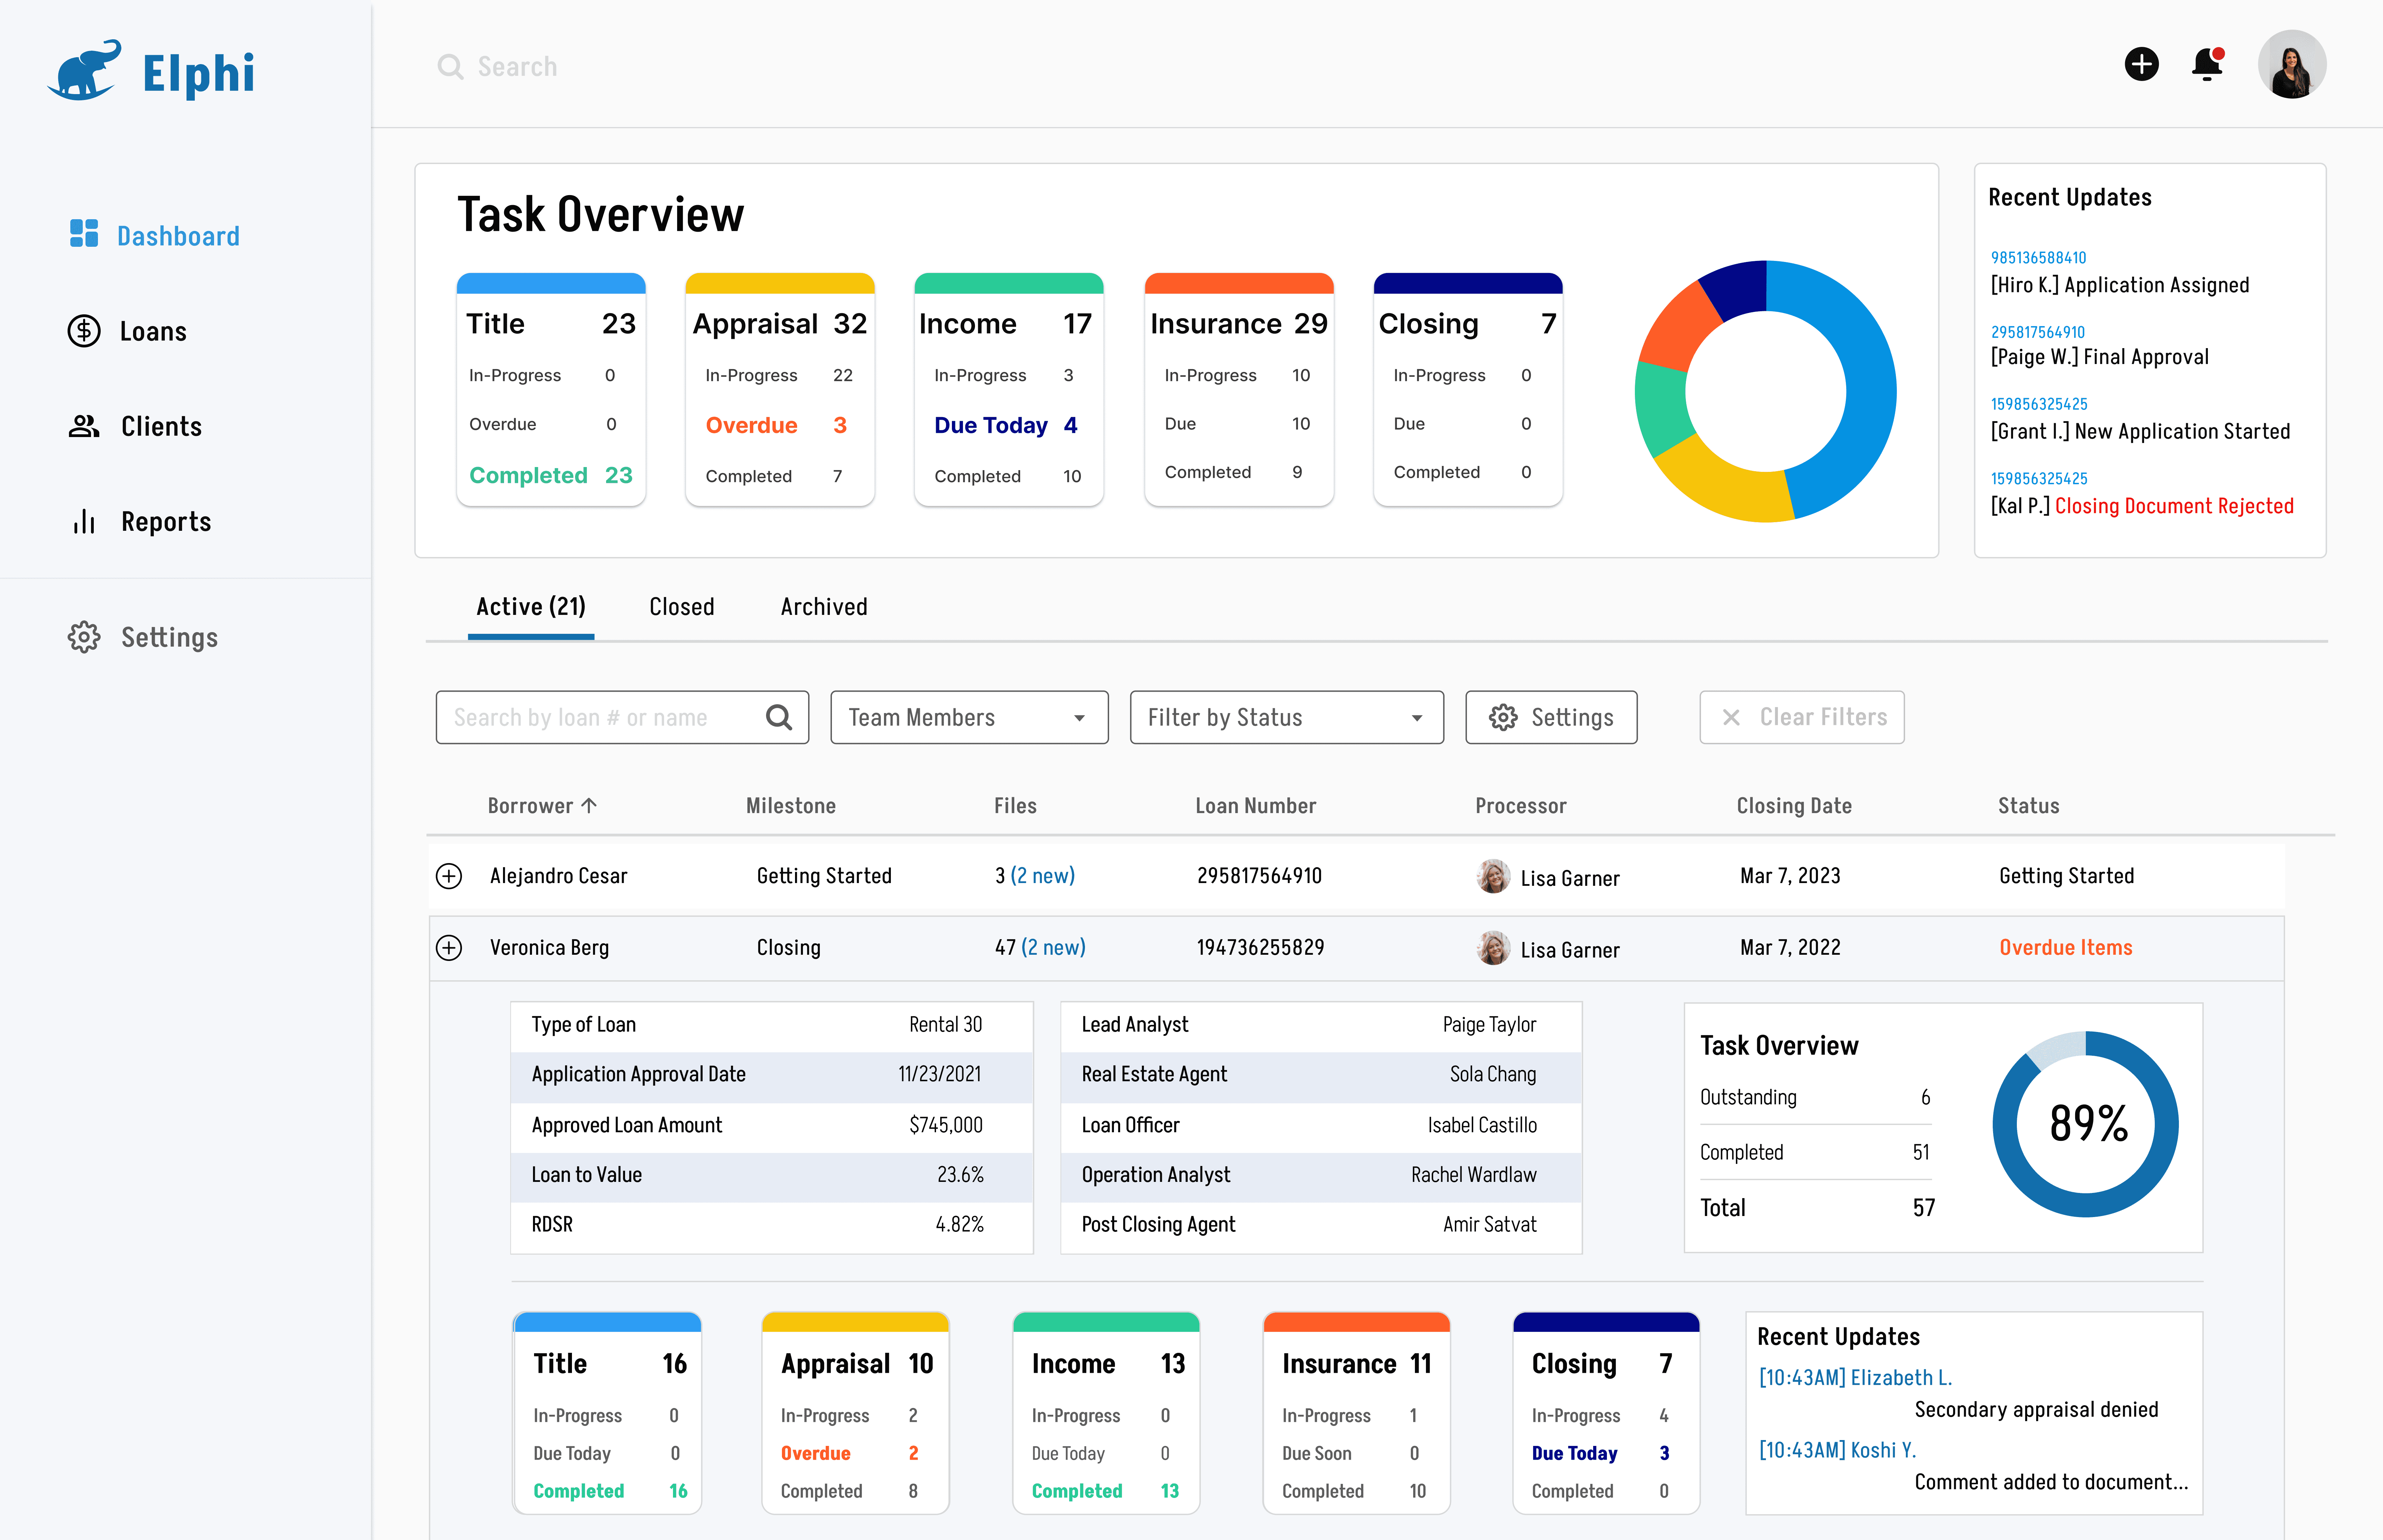
Task: Click the sidebar Settings gear icon
Action: click(x=84, y=637)
